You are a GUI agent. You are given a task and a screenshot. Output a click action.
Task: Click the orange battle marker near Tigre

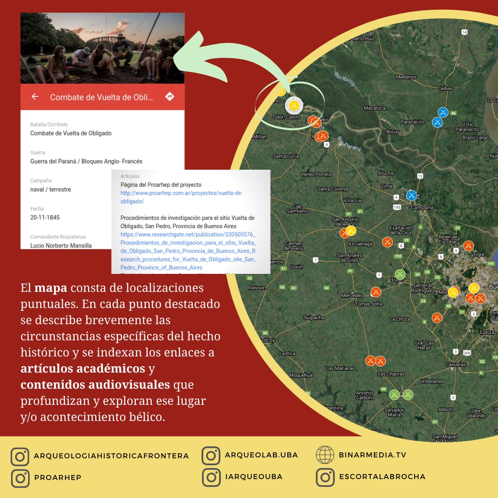tap(468, 246)
